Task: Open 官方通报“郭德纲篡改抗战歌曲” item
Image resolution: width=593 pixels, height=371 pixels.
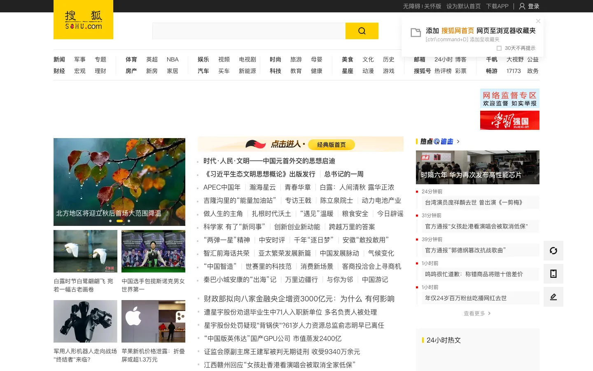Action: tap(465, 250)
